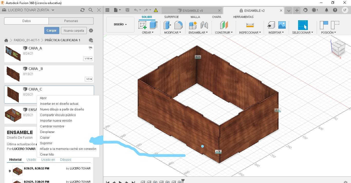
Task: Click the Cargar button
Action: tap(52, 30)
